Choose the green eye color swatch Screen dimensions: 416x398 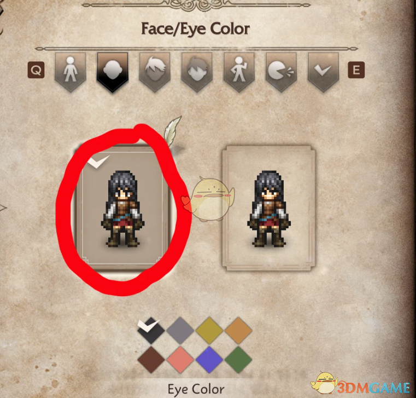click(x=238, y=360)
